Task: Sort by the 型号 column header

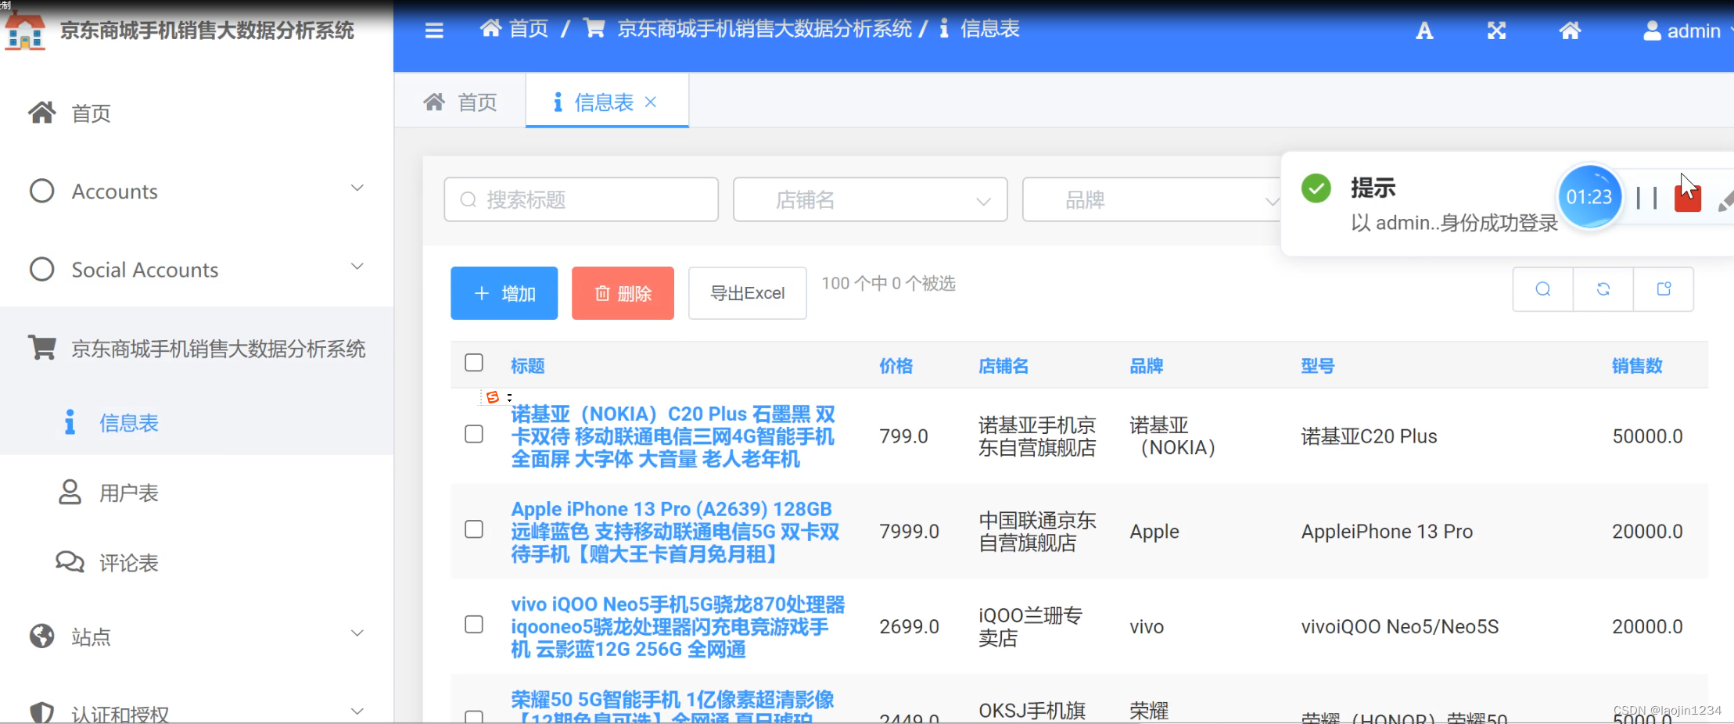Action: 1318,366
